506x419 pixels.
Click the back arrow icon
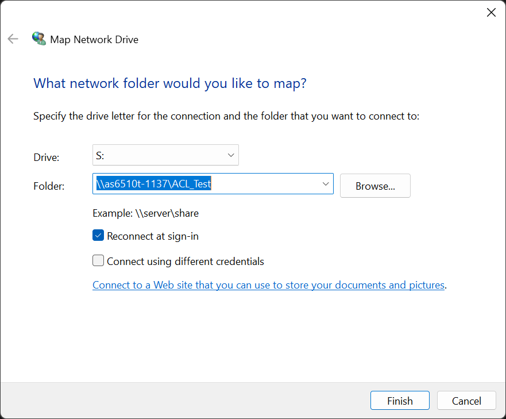[x=13, y=39]
